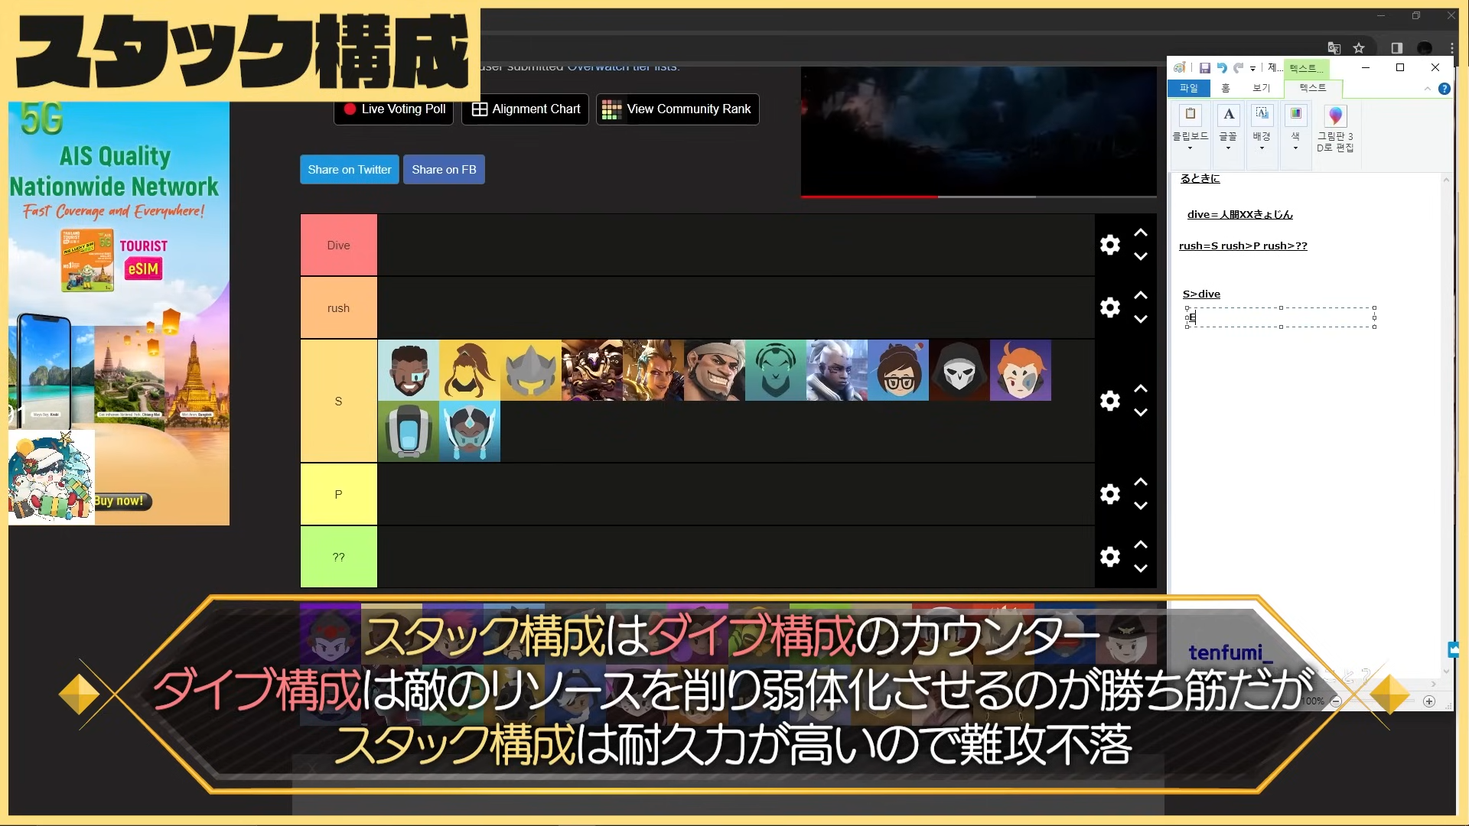Click Baptiste hero portrait in S tier

(409, 370)
